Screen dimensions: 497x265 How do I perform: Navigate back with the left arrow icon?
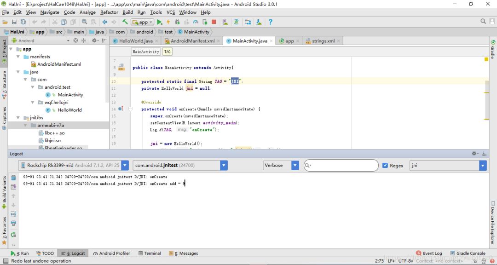coord(104,22)
